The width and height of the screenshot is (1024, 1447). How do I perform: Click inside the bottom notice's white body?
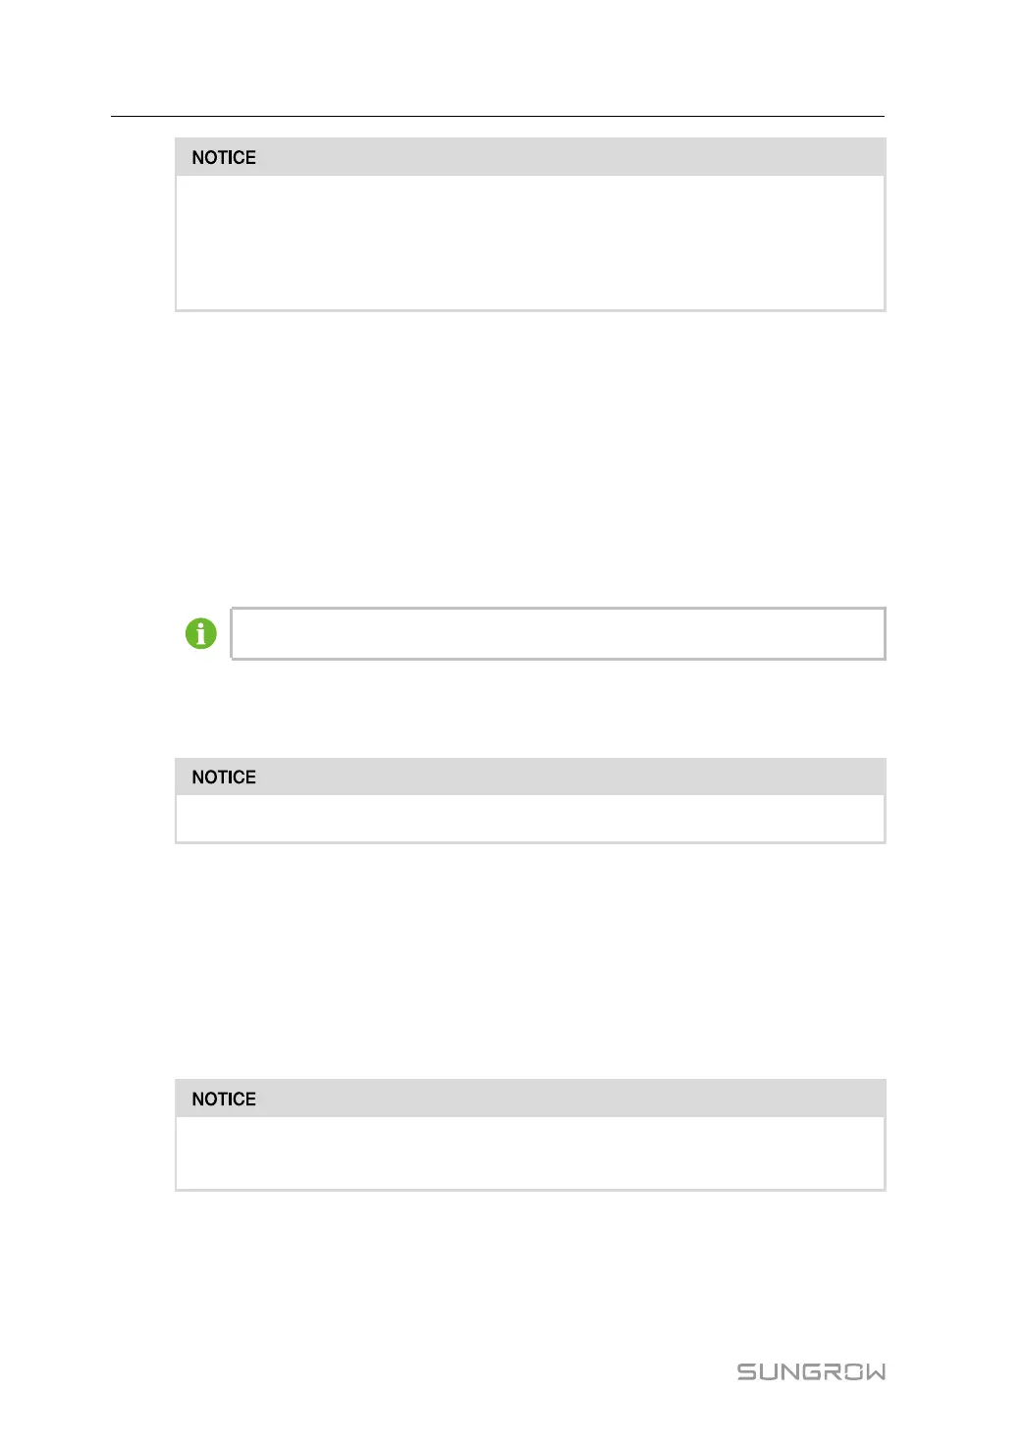pyautogui.click(x=530, y=1152)
